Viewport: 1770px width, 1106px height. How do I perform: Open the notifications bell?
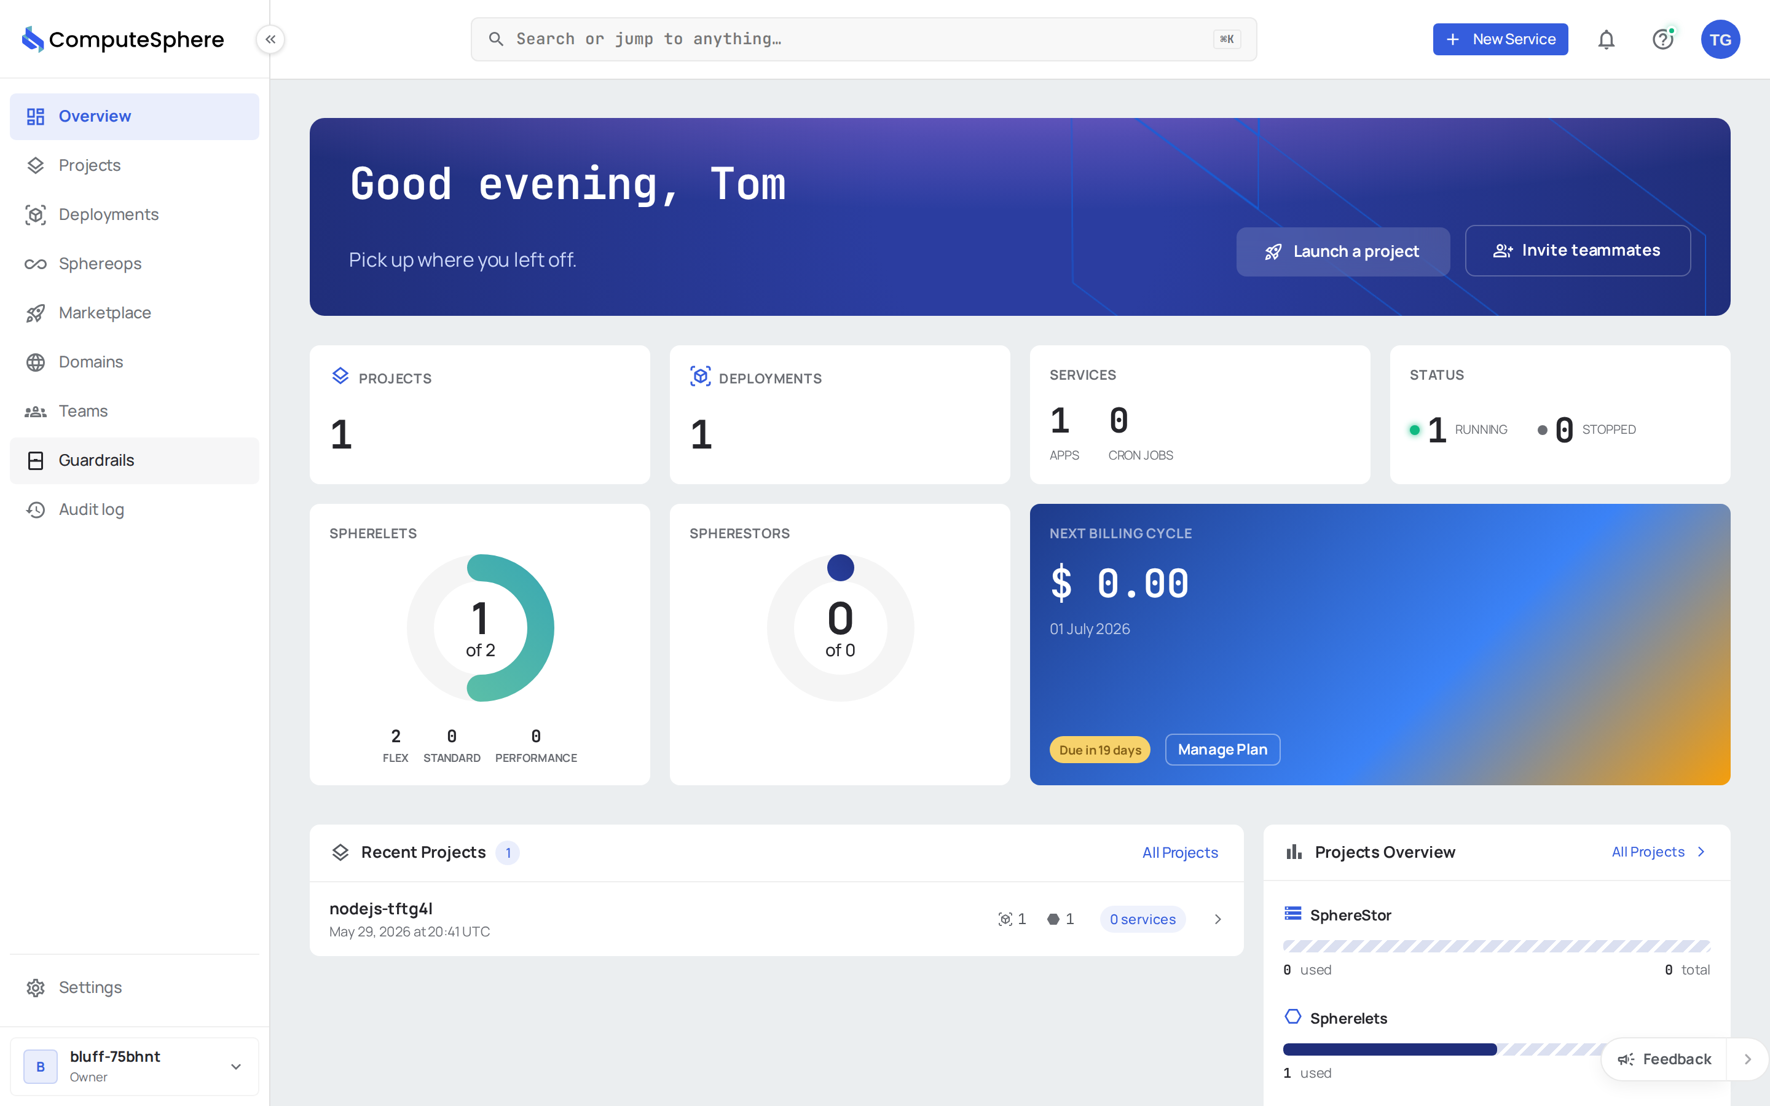[1606, 39]
